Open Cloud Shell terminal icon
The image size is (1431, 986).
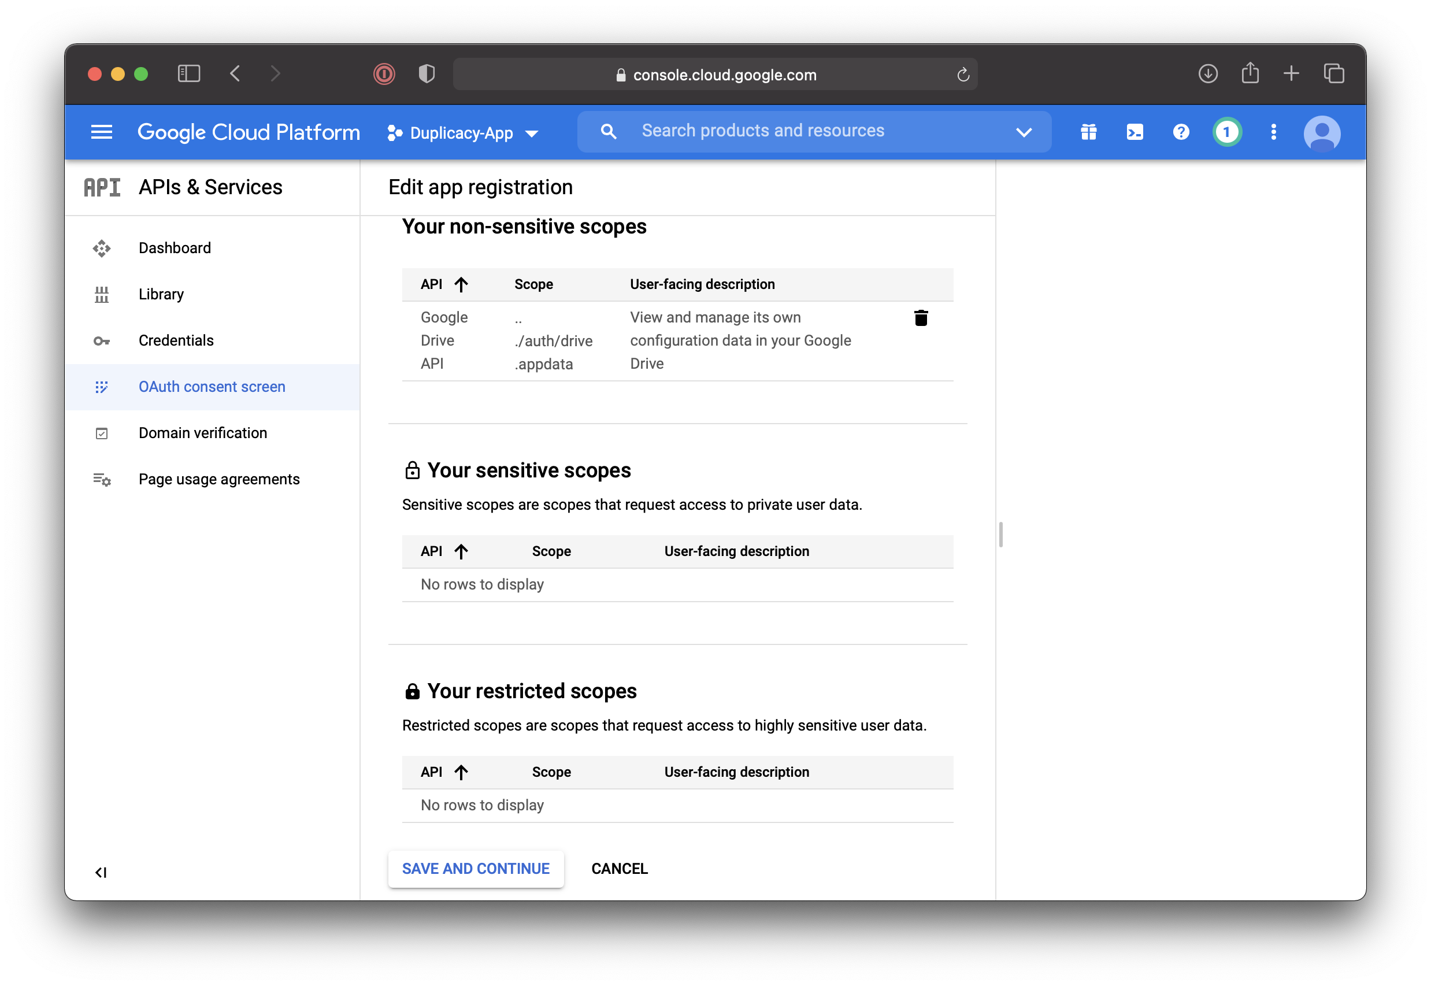click(1135, 132)
